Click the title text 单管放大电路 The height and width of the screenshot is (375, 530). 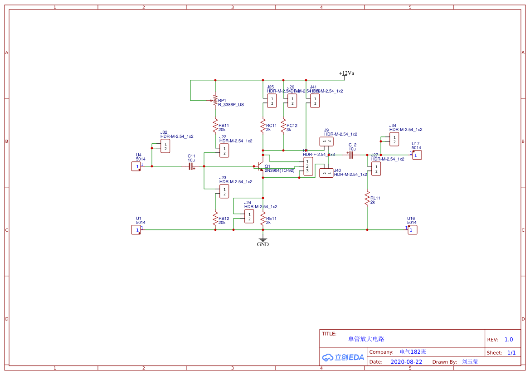(x=366, y=339)
